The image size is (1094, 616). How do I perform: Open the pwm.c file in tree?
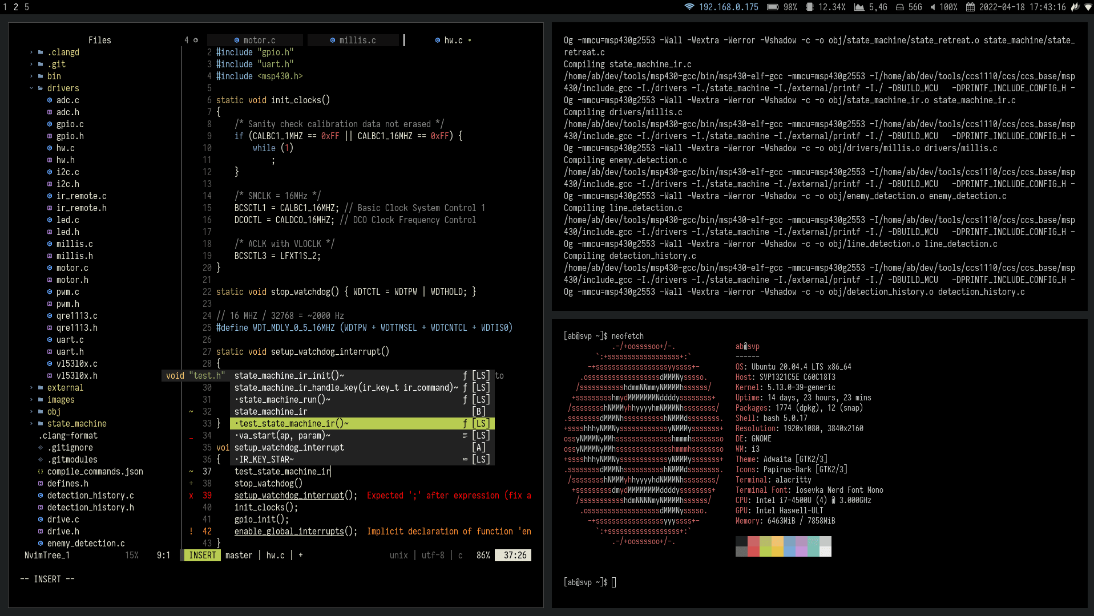click(x=67, y=291)
